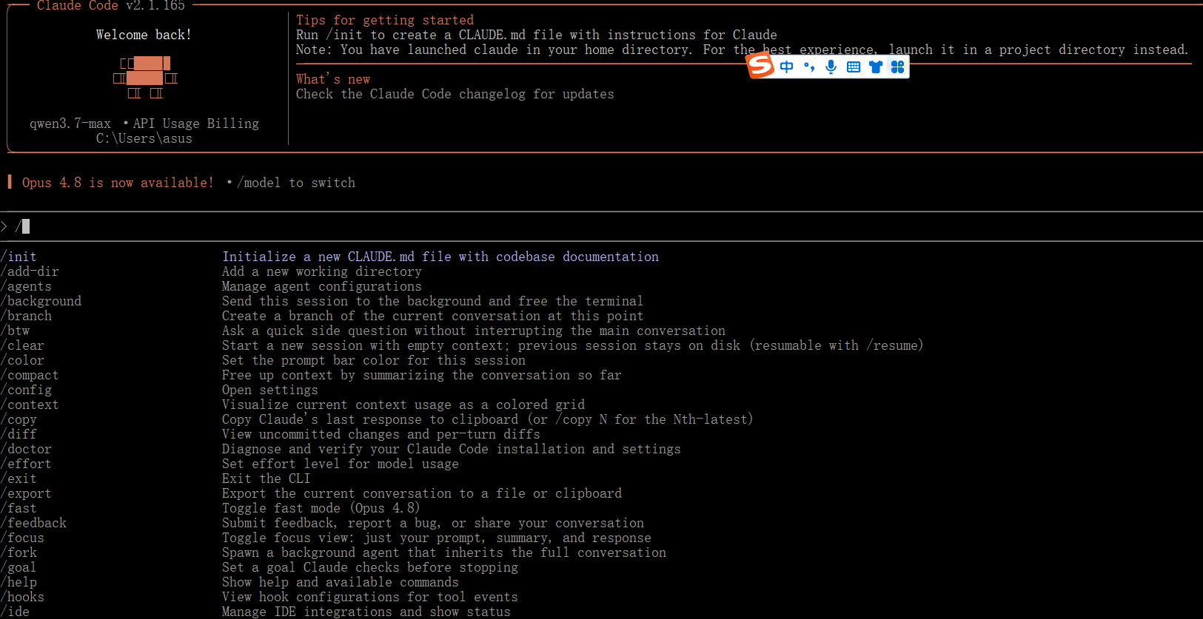
Task: Pick the /copy command
Action: (x=19, y=419)
